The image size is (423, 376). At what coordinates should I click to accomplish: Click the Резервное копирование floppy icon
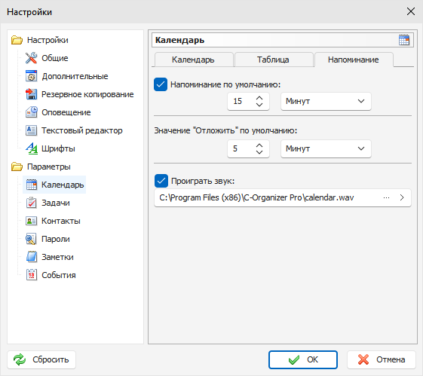[x=32, y=94]
